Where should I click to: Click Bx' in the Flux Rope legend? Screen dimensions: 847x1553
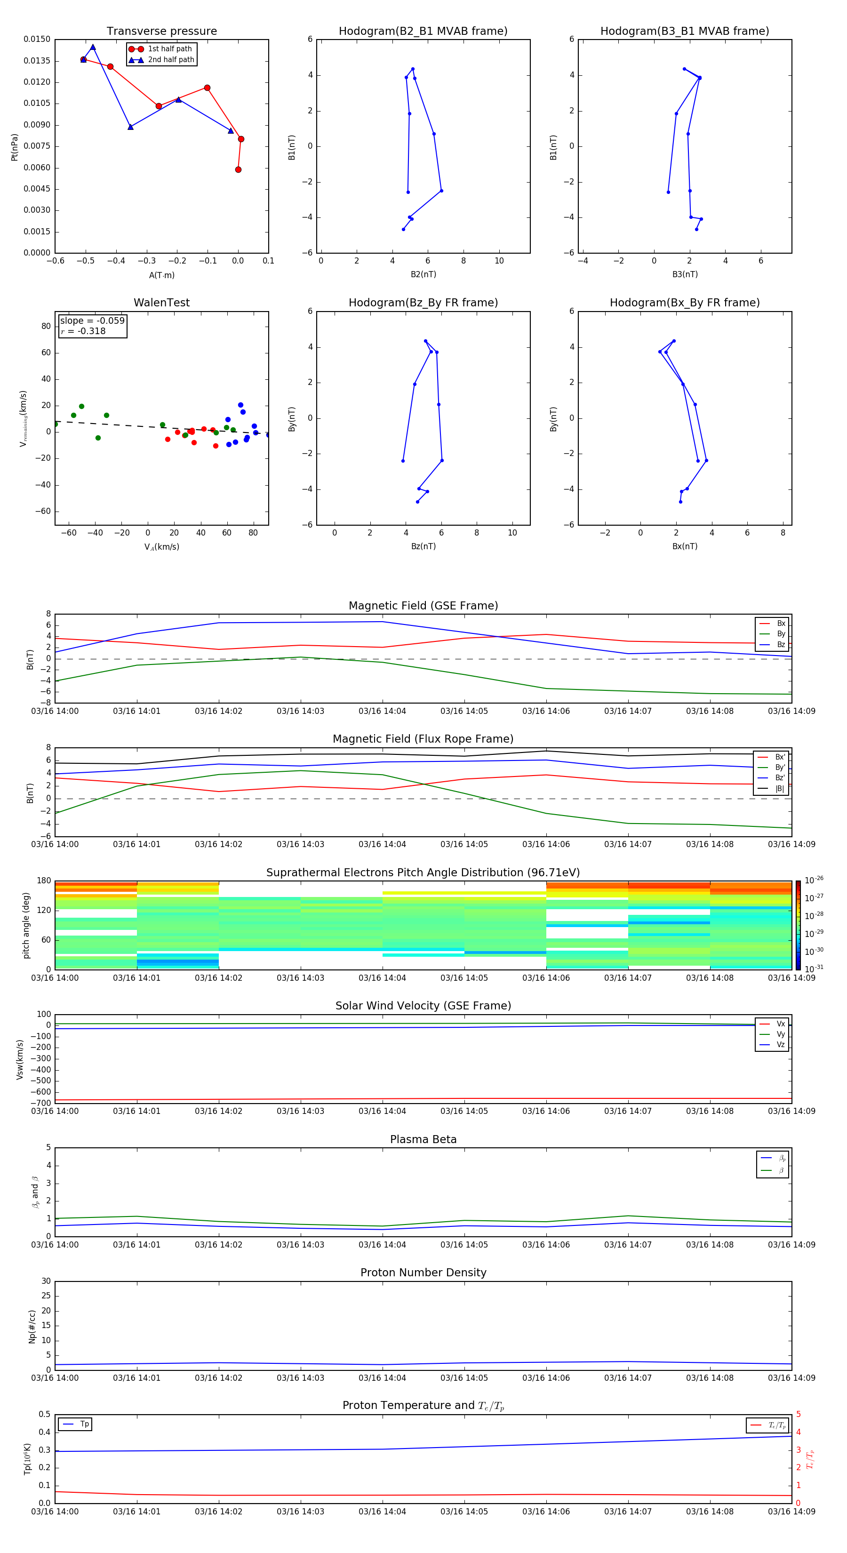pyautogui.click(x=771, y=757)
